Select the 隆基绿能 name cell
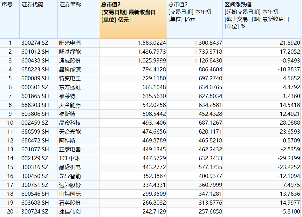302x217 pixels. [x=70, y=52]
